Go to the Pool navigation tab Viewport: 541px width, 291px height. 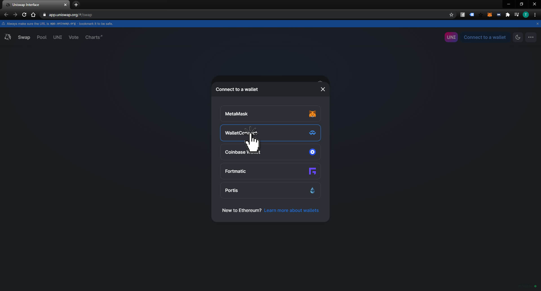click(x=42, y=37)
